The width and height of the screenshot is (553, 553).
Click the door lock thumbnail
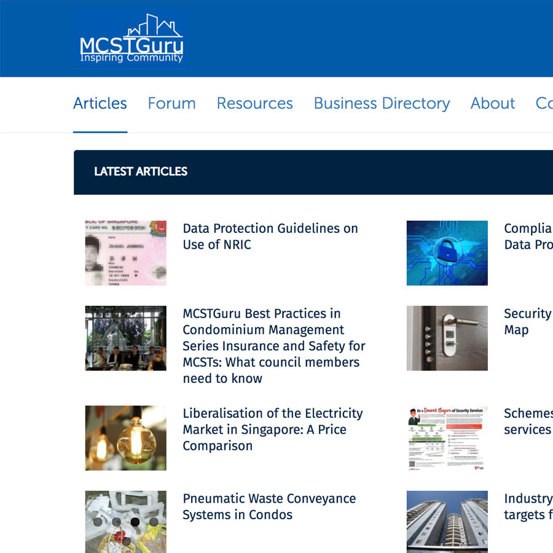(447, 338)
